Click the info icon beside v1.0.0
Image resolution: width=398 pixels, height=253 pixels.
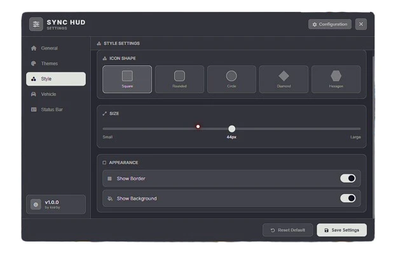[x=36, y=204]
